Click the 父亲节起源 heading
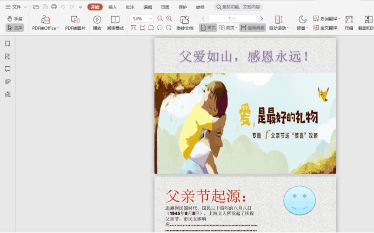This screenshot has height=233, width=374. pyautogui.click(x=205, y=196)
